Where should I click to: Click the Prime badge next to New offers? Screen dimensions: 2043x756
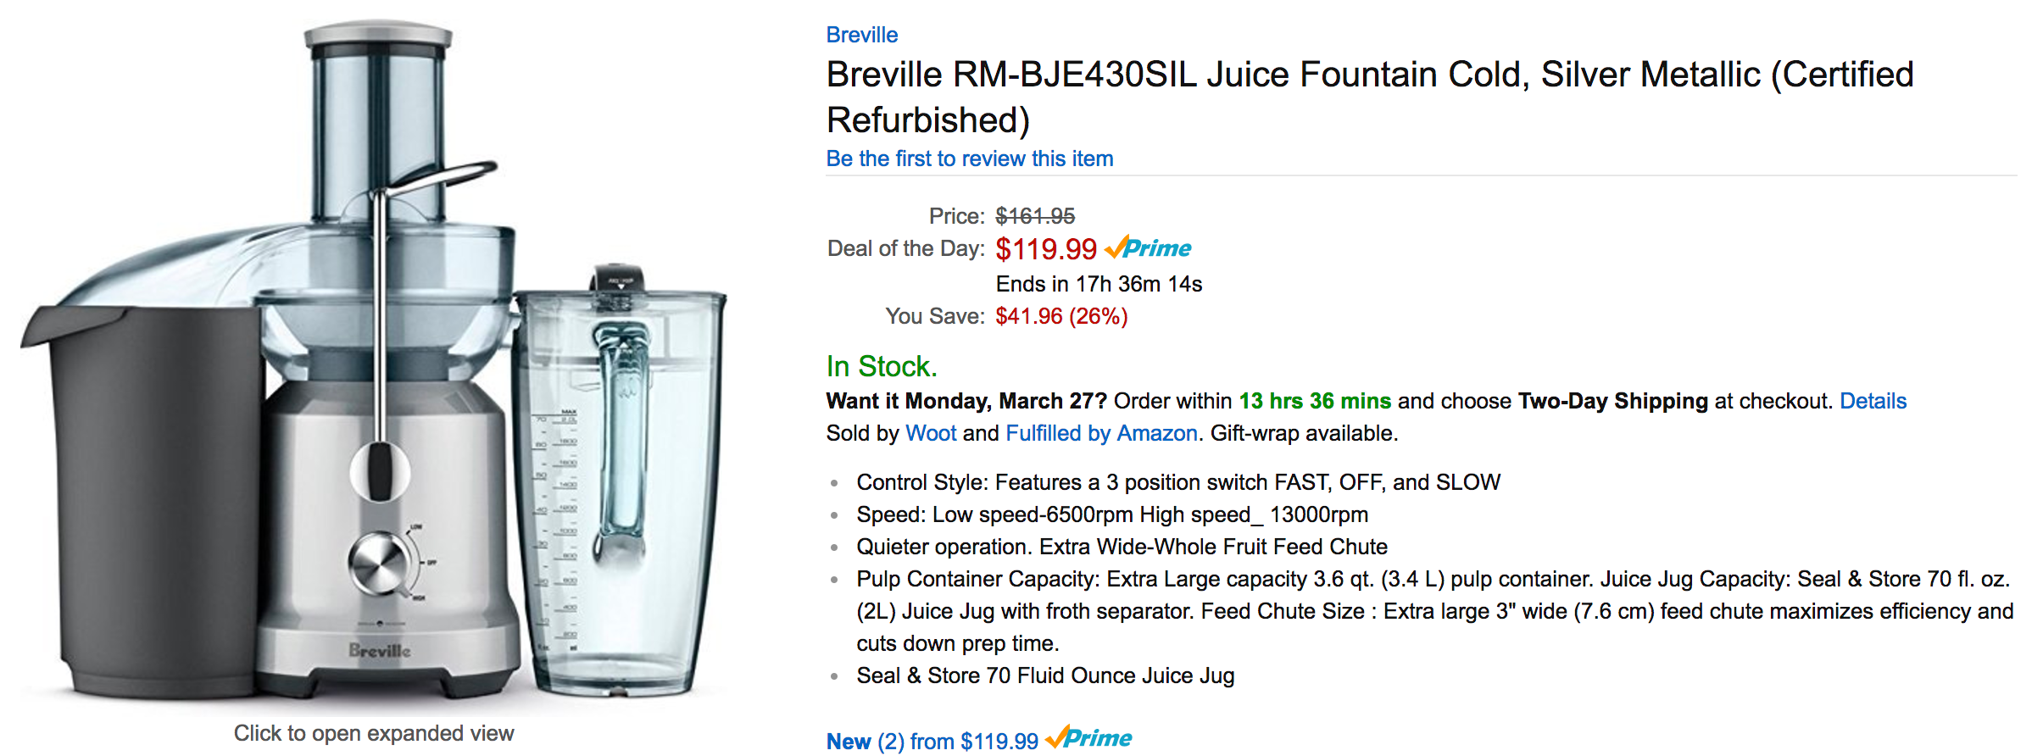pos(1089,738)
